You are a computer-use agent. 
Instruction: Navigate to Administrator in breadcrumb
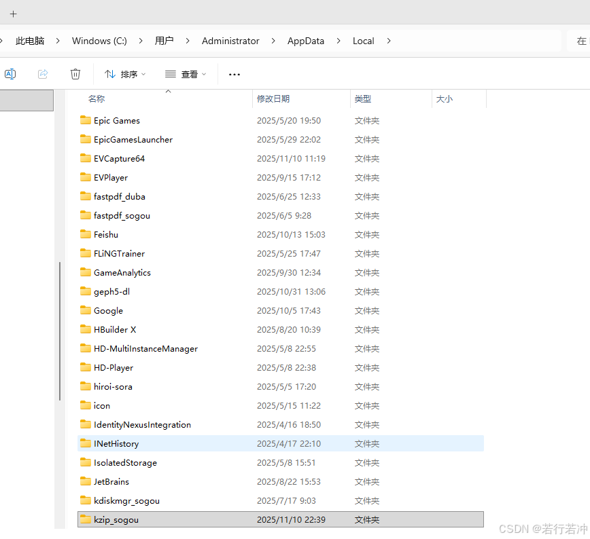(x=230, y=41)
